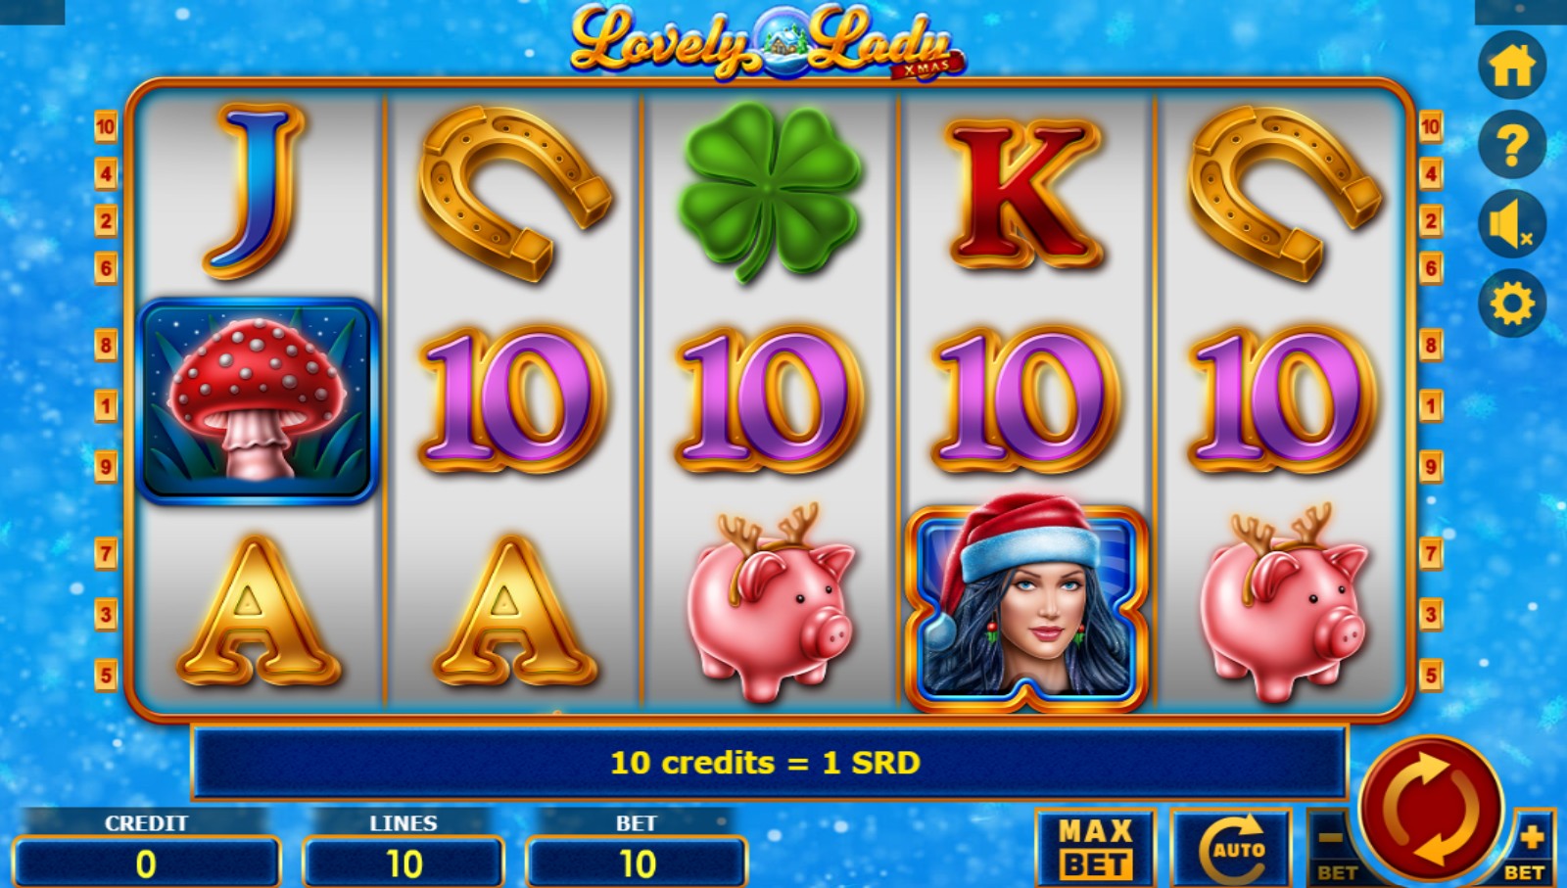Select the red mushroom symbol
Screen dimensions: 1567x888
pyautogui.click(x=257, y=401)
